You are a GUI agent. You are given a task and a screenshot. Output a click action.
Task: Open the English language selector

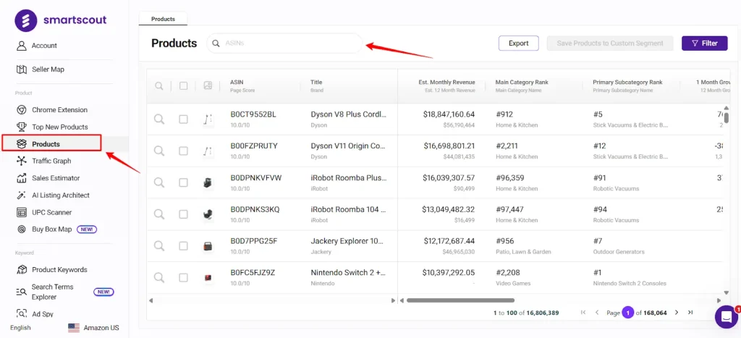20,328
